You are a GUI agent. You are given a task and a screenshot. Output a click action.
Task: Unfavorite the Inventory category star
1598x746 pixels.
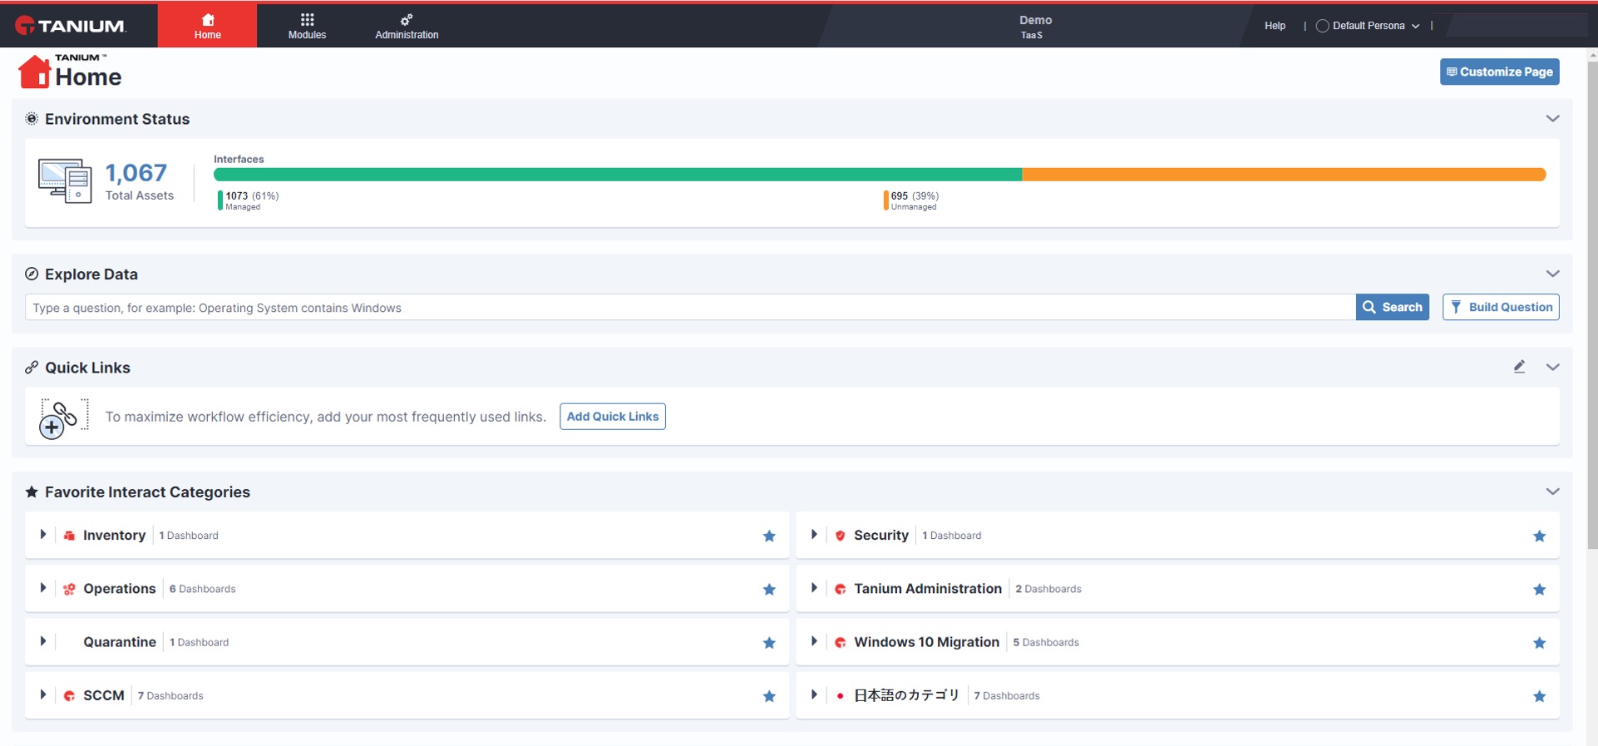point(769,536)
